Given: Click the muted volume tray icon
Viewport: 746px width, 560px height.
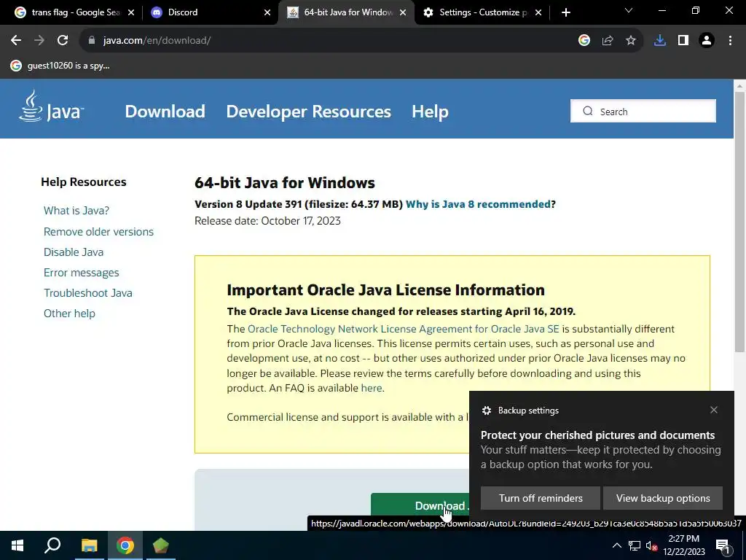Looking at the screenshot, I should coord(651,545).
